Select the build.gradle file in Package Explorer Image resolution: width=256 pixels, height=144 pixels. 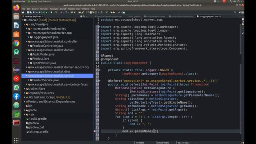38,119
